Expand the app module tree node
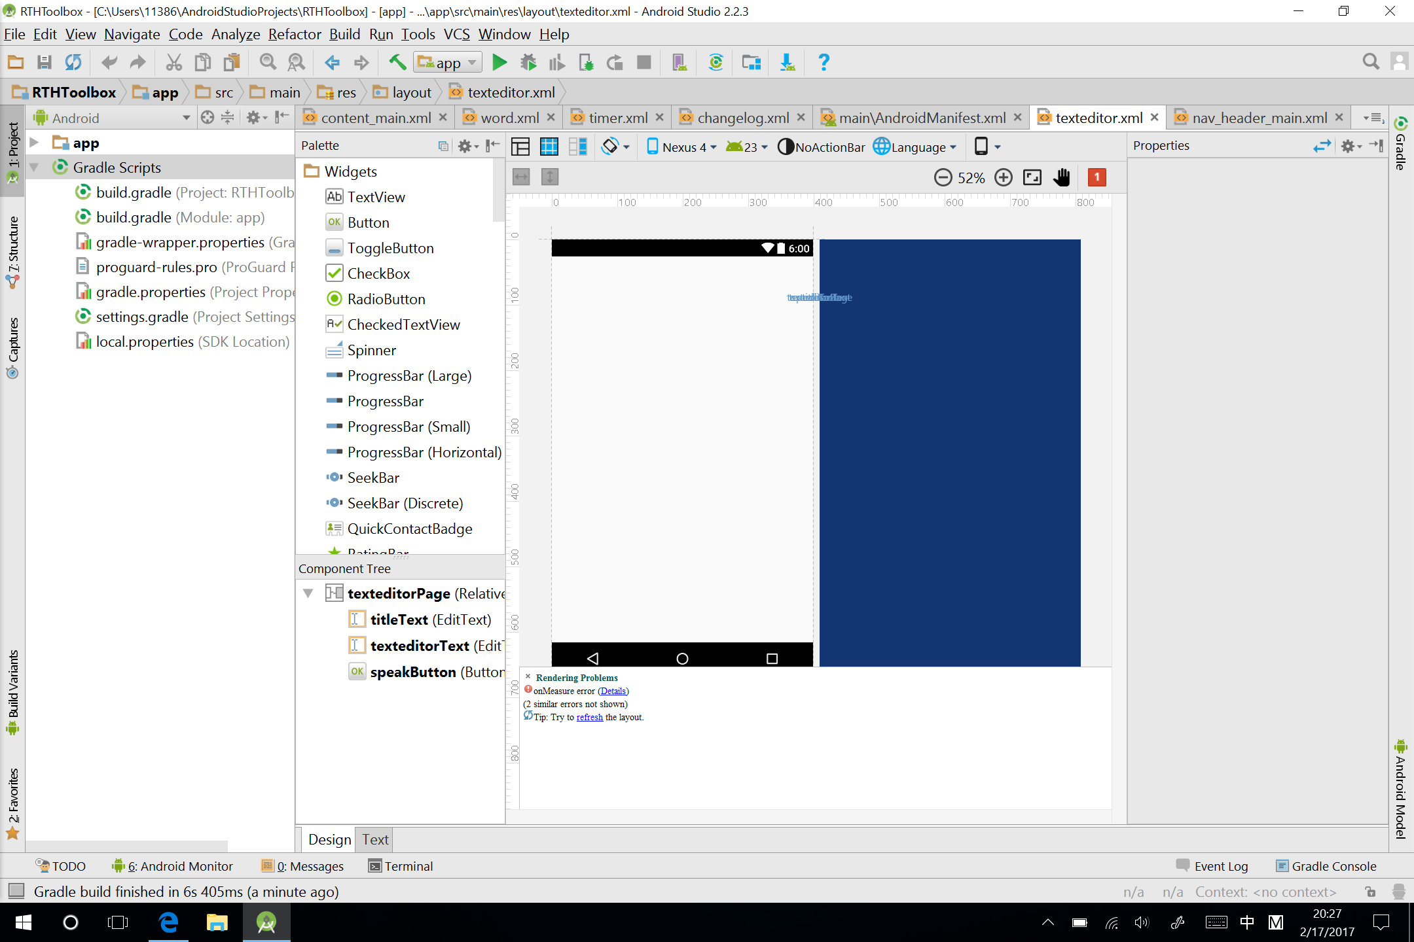 click(x=35, y=142)
